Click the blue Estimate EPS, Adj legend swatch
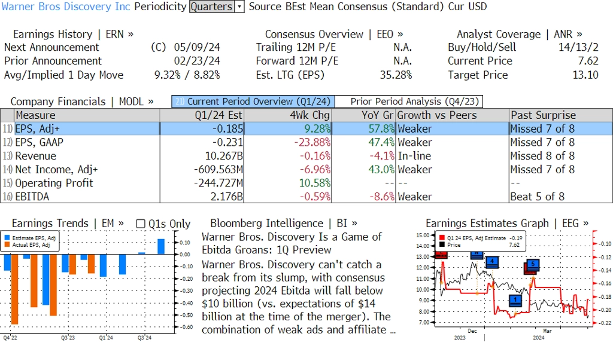 tap(7, 238)
